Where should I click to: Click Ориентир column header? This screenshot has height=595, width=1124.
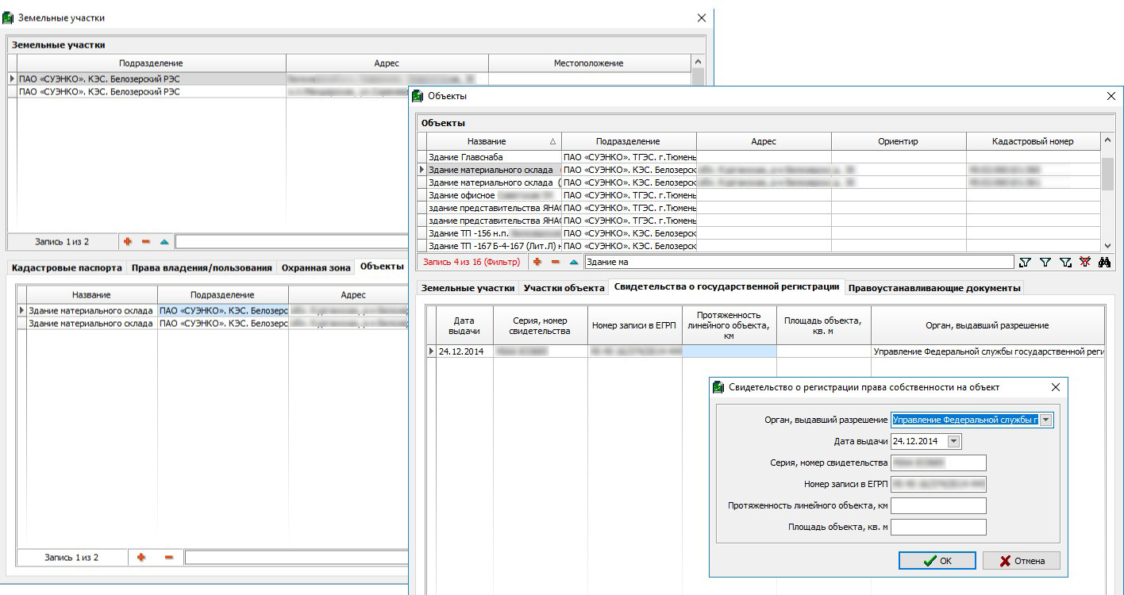[x=899, y=141]
